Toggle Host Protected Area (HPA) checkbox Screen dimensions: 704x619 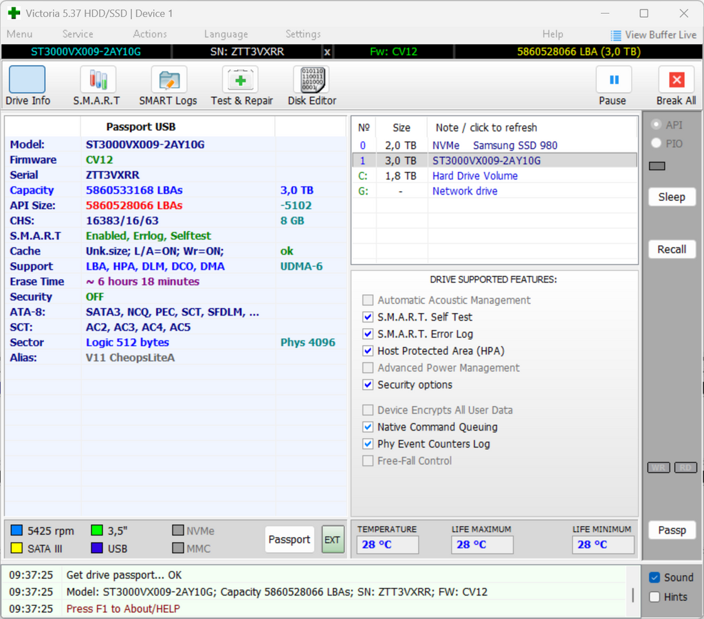[x=368, y=351]
